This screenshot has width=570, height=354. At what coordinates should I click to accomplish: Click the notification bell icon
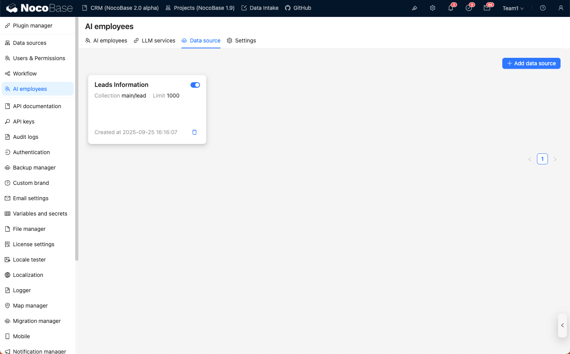point(451,8)
